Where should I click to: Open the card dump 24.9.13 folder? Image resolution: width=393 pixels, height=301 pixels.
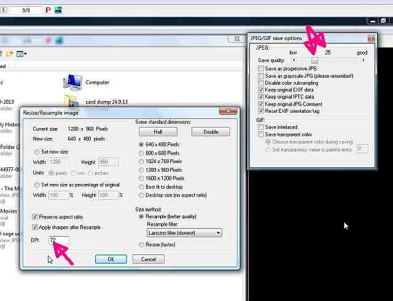point(72,102)
